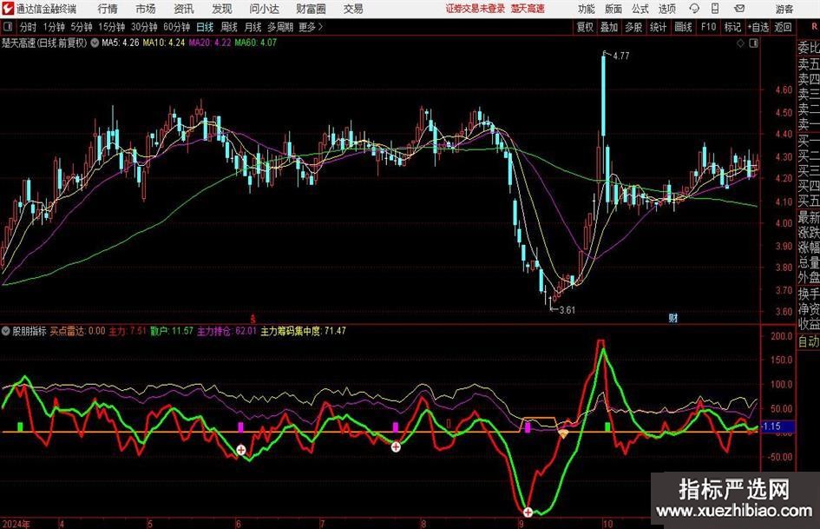The image size is (820, 529).
Task: Click the MA60: 4.07 label
Action: [256, 43]
